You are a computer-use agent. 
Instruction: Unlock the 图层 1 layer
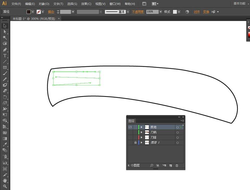click(135, 143)
